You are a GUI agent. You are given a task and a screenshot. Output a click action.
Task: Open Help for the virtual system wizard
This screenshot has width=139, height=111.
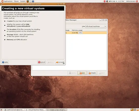click(x=5, y=62)
